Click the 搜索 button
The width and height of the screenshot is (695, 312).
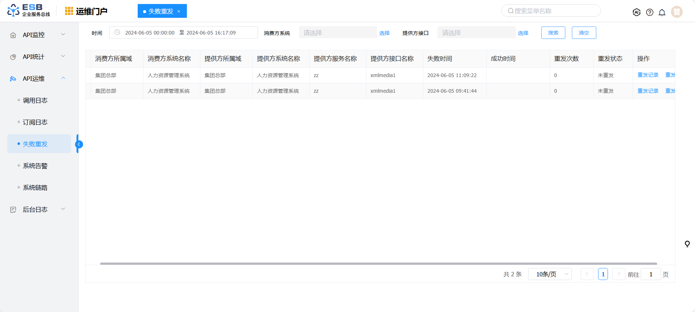(553, 33)
